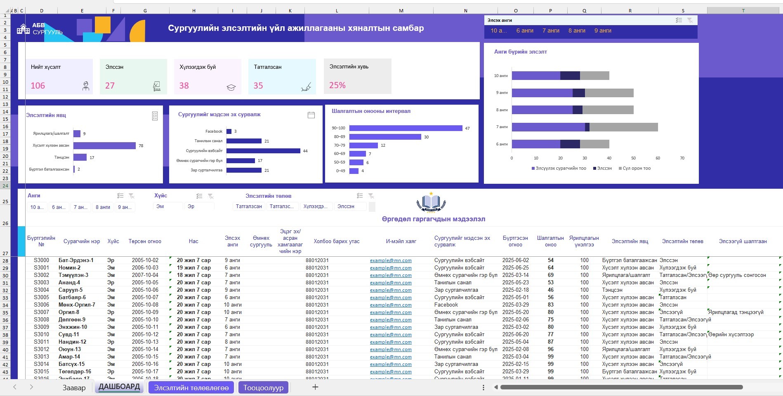This screenshot has height=396, width=783.
Task: Add a new sheet with the plus icon
Action: [x=315, y=387]
